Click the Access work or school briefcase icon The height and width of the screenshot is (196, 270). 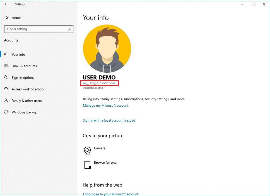pos(6,89)
